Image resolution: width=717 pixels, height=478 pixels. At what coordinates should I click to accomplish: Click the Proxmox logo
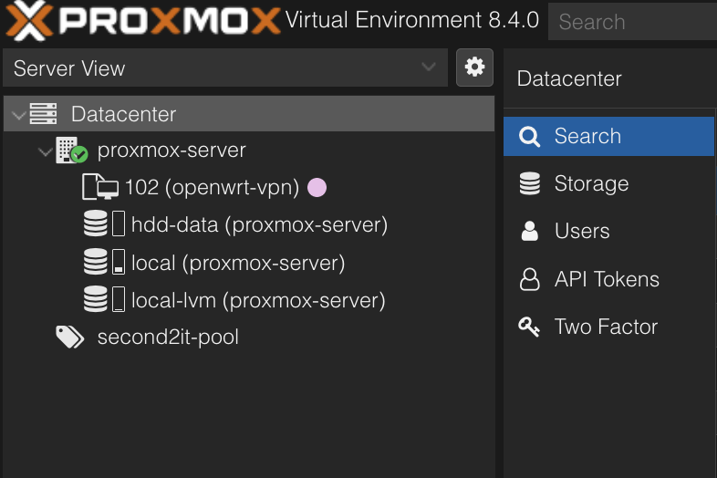pyautogui.click(x=142, y=20)
